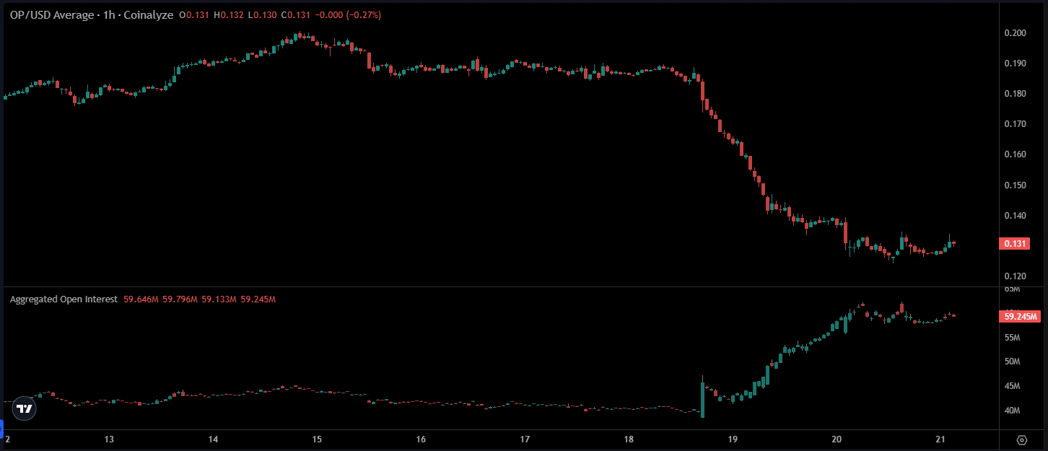Click 59.646M open value in indicator legend
Screen dimensions: 1048x451
point(141,299)
